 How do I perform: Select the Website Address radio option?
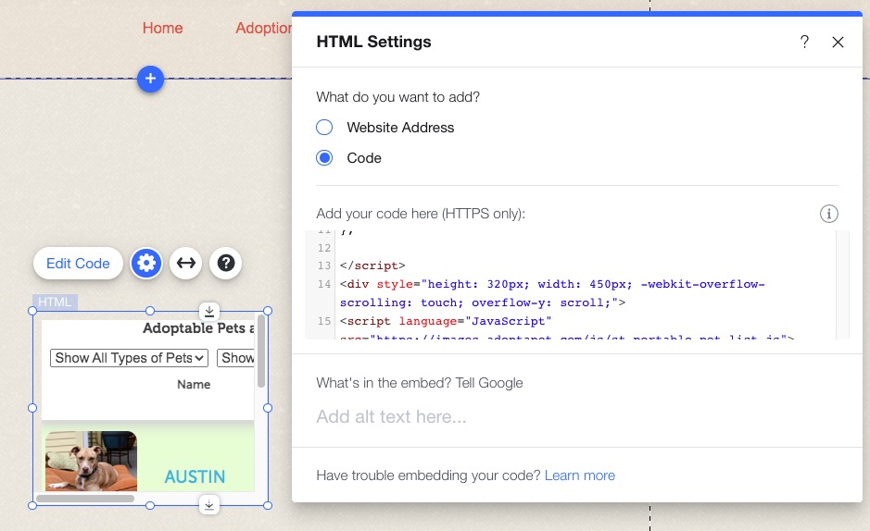click(324, 128)
